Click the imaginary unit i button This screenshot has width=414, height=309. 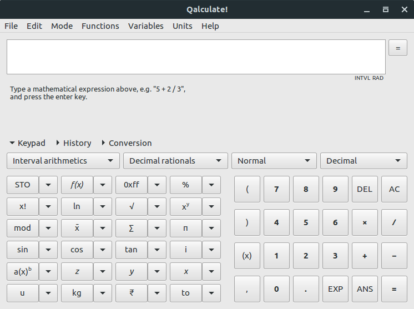186,250
